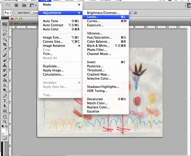This screenshot has height=156, width=191.
Task: Choose Threshold adjustment
Action: point(106,70)
